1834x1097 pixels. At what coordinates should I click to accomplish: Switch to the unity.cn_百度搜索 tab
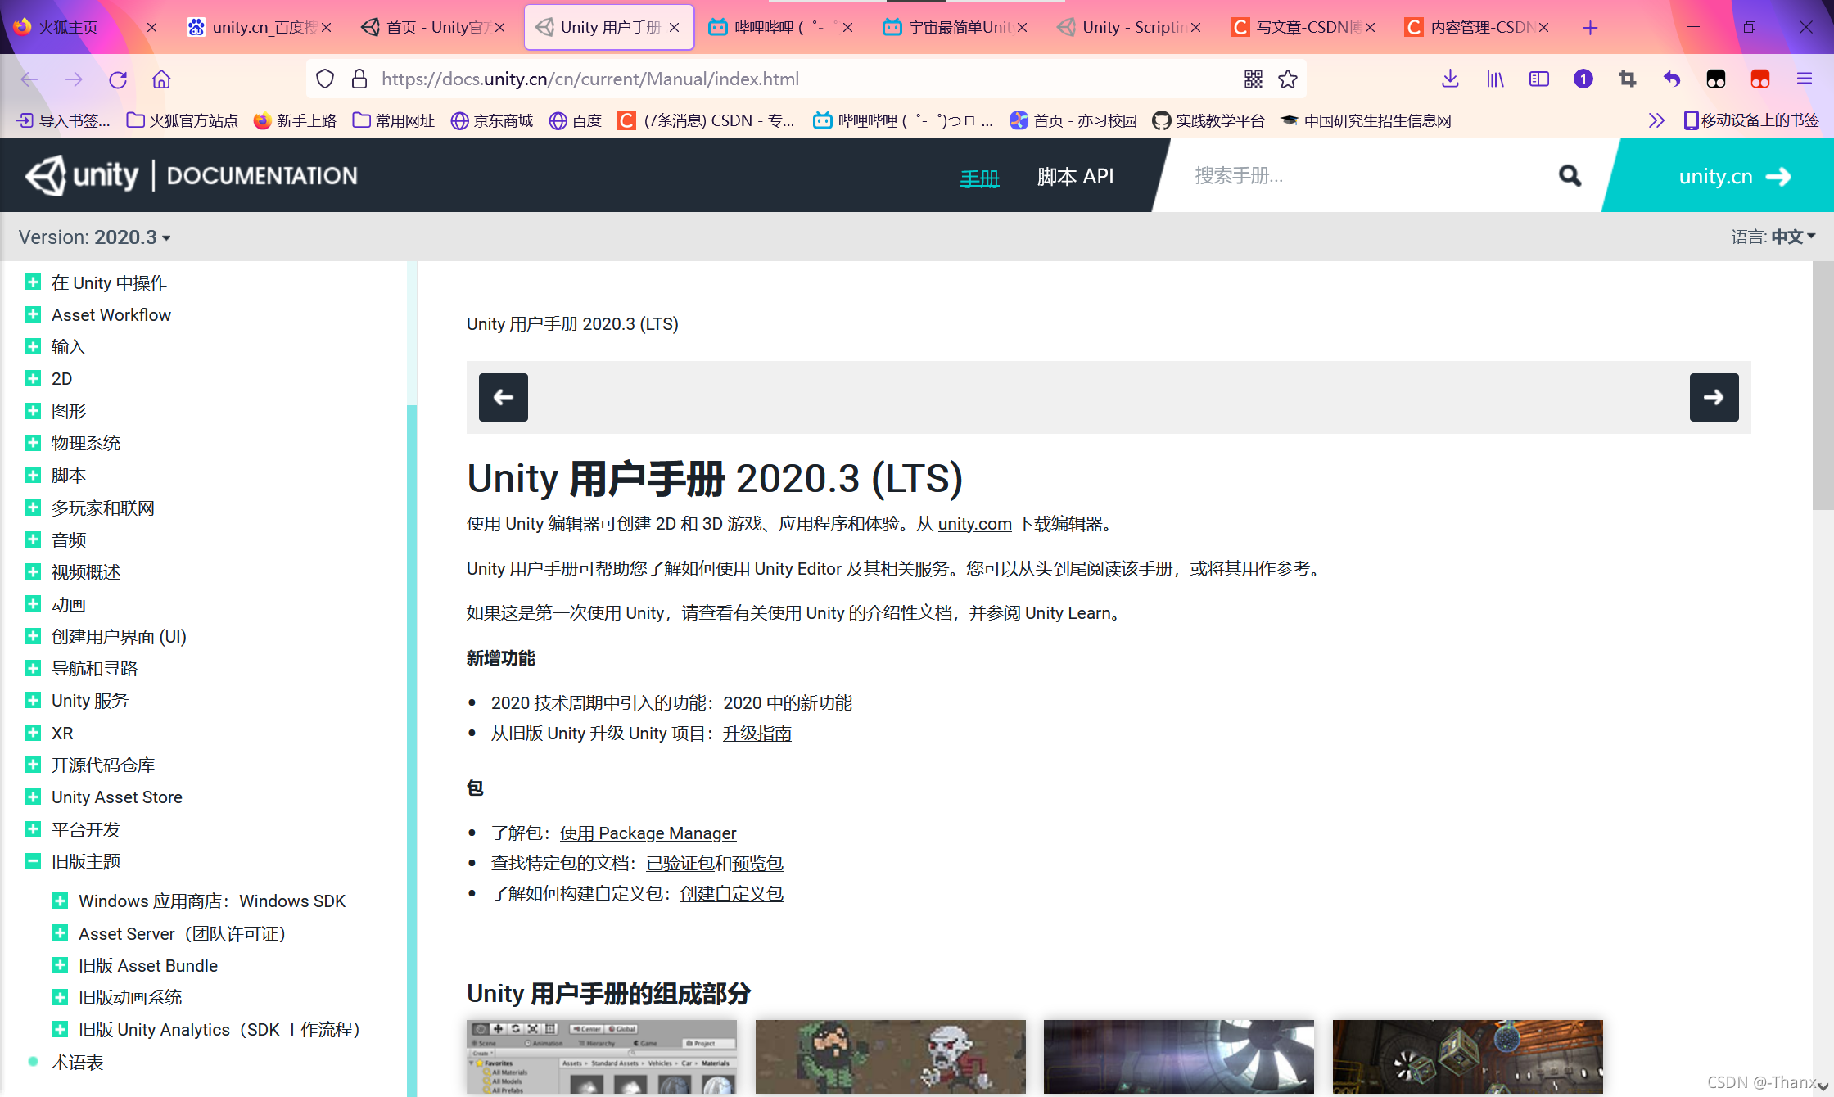pyautogui.click(x=259, y=28)
